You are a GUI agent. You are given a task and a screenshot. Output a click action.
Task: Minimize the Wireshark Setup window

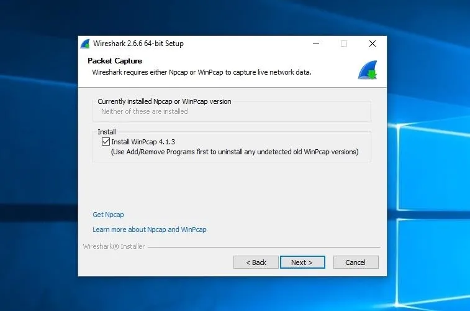[x=316, y=44]
